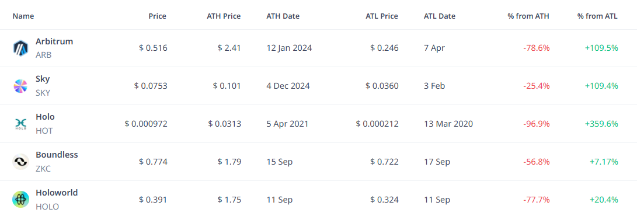
Task: Sort table by Name column header
Action: coord(23,16)
